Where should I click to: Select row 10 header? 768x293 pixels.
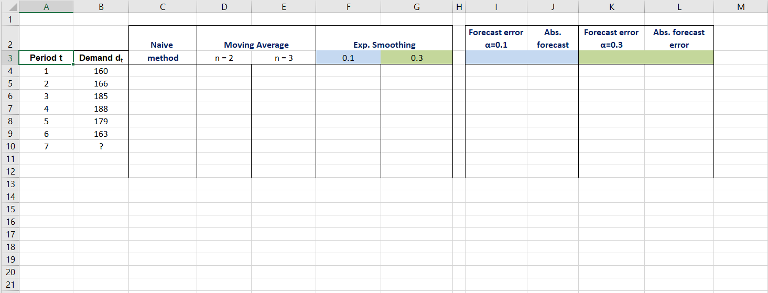[x=9, y=146]
